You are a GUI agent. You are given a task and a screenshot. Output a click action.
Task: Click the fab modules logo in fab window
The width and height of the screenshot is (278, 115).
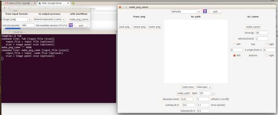pos(71,25)
